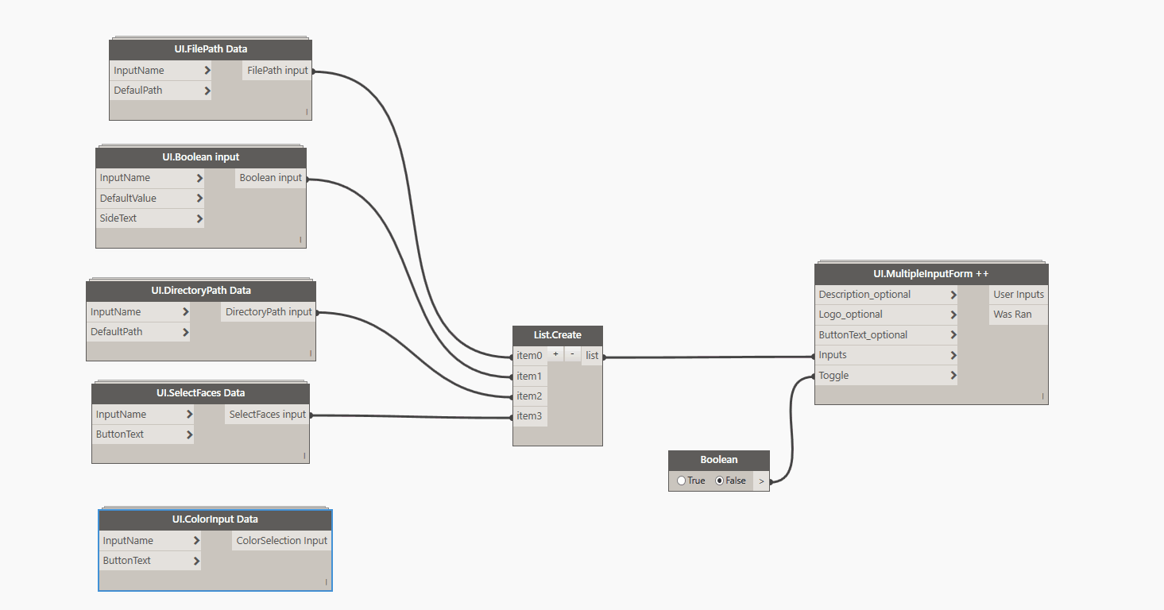
Task: Click DefaultPath chevron on UI.DirectoryPath Data
Action: [x=185, y=332]
